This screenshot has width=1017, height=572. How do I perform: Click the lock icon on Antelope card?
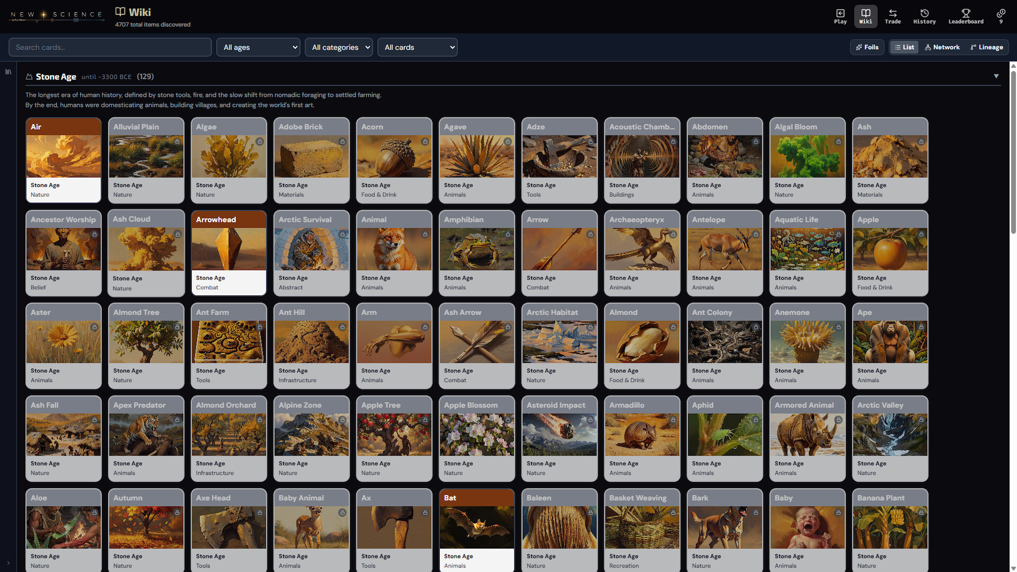coord(756,235)
